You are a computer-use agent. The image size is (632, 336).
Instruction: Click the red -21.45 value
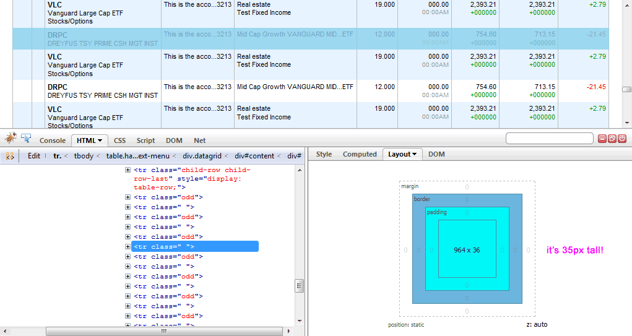click(x=597, y=87)
